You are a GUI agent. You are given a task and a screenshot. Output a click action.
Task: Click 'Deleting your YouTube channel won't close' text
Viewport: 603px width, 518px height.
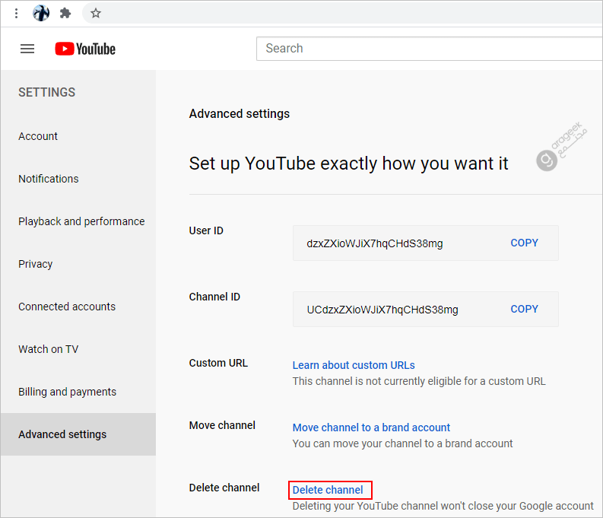pos(443,506)
